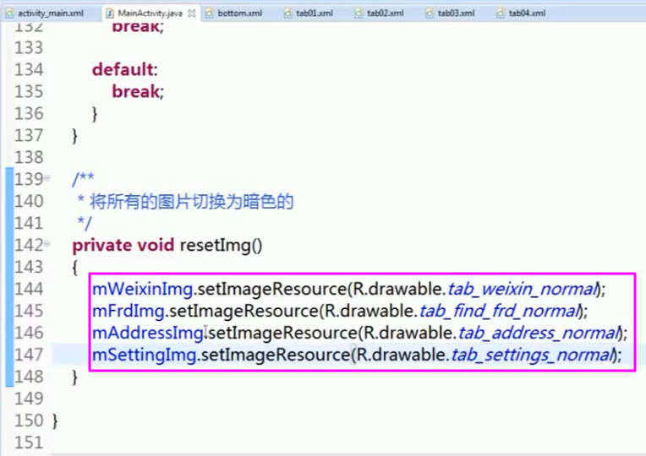
Task: Click line number 150 in the gutter
Action: coord(29,421)
